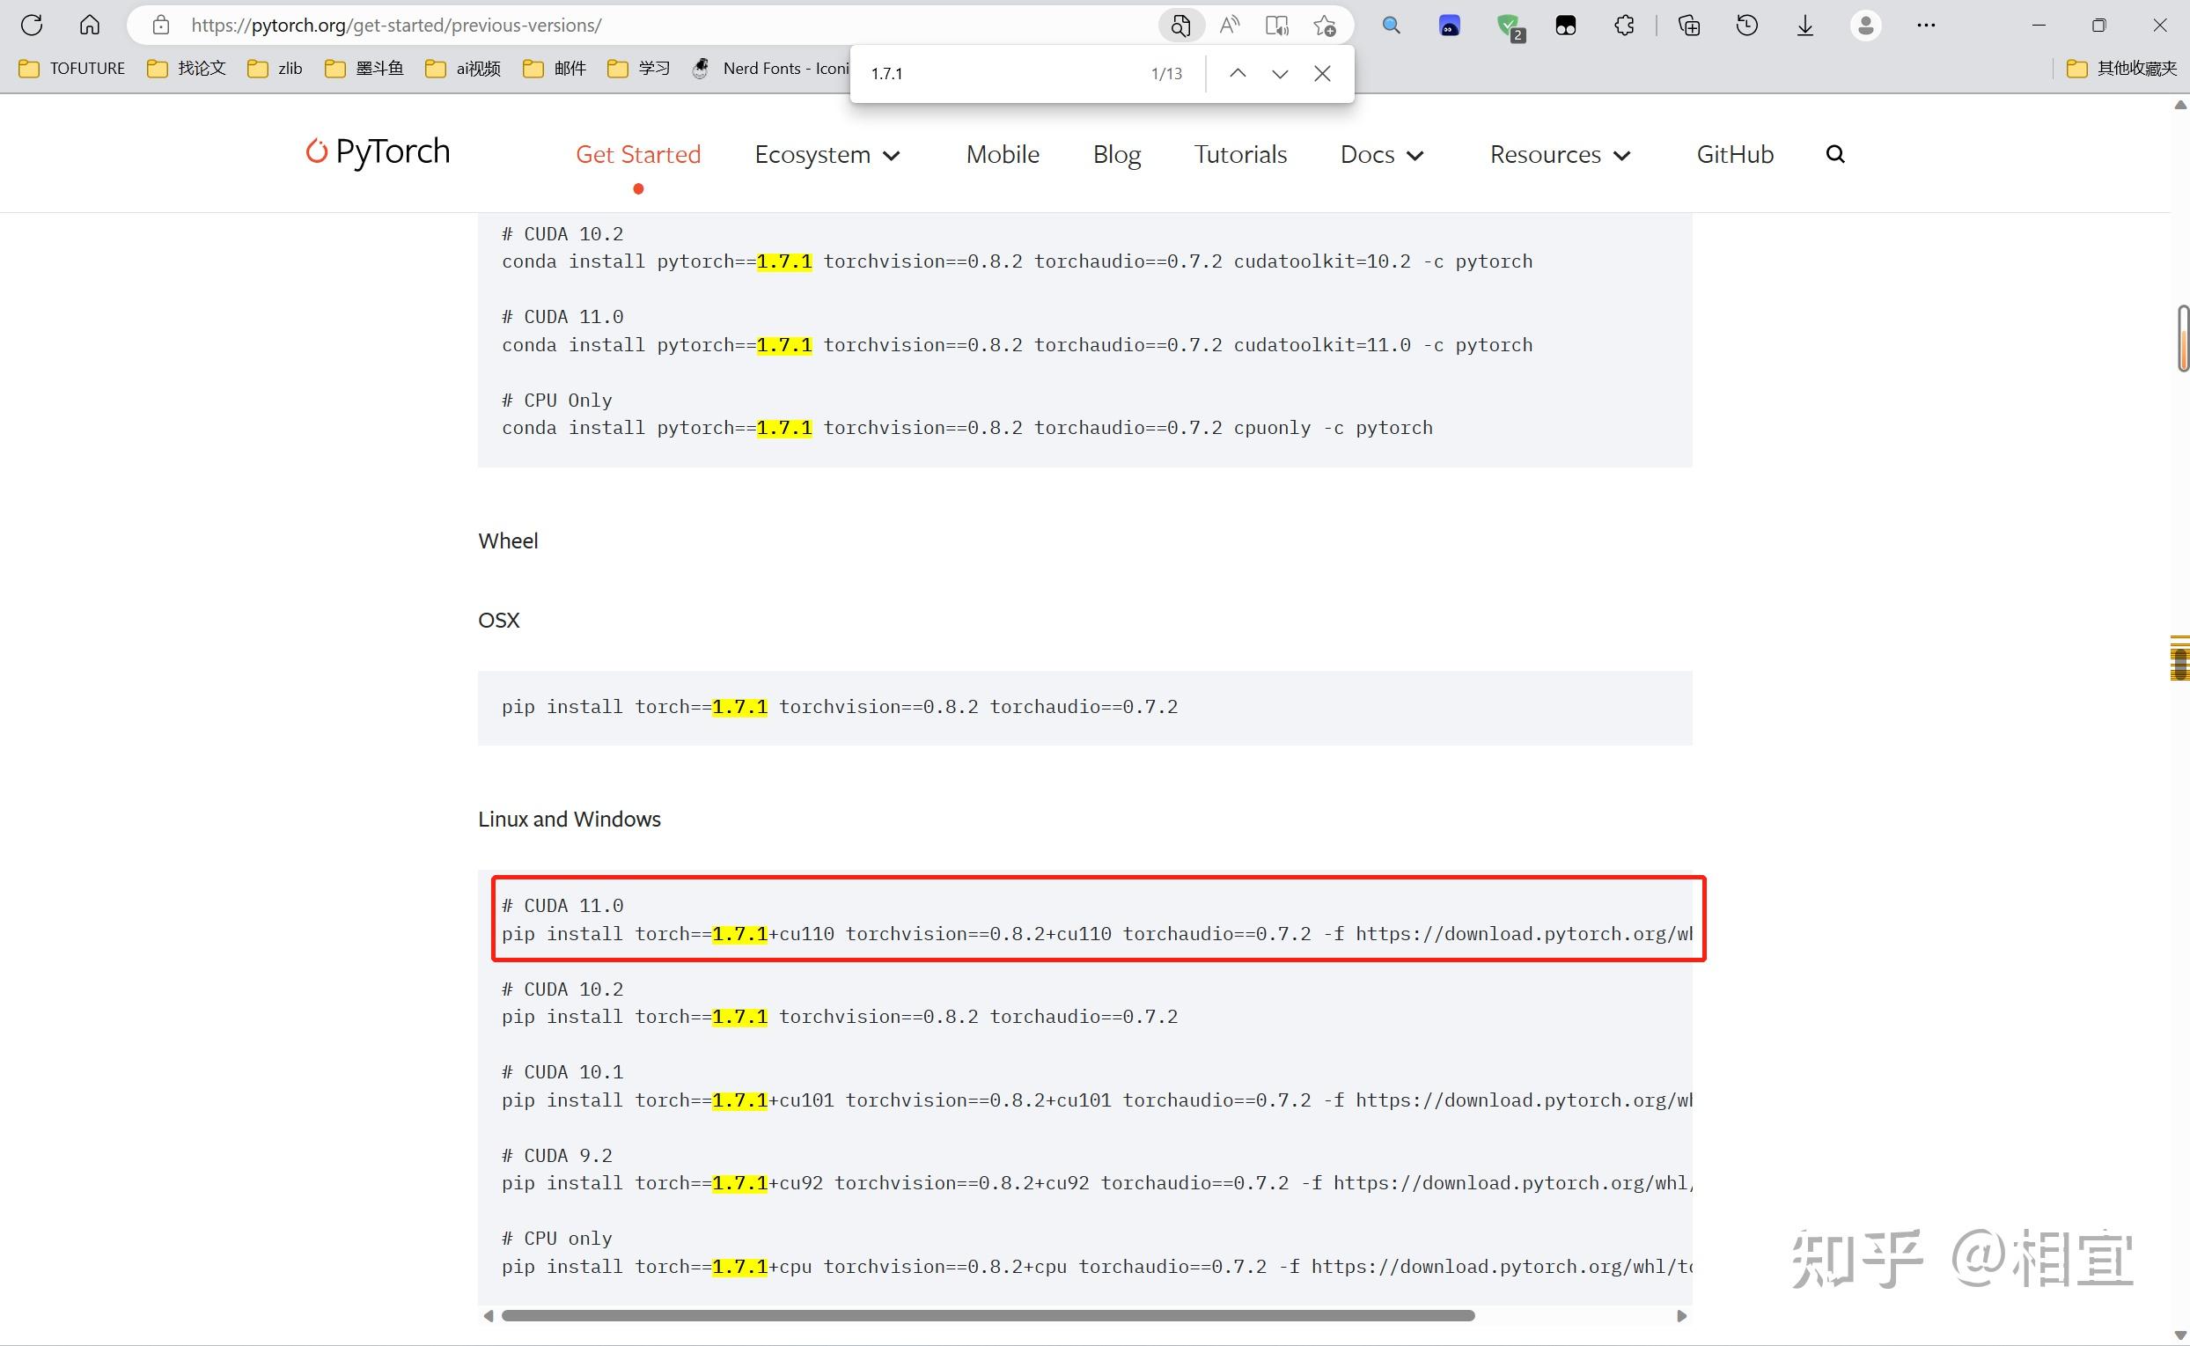Viewport: 2190px width, 1346px height.
Task: Open the GitHub nav link
Action: pyautogui.click(x=1735, y=155)
